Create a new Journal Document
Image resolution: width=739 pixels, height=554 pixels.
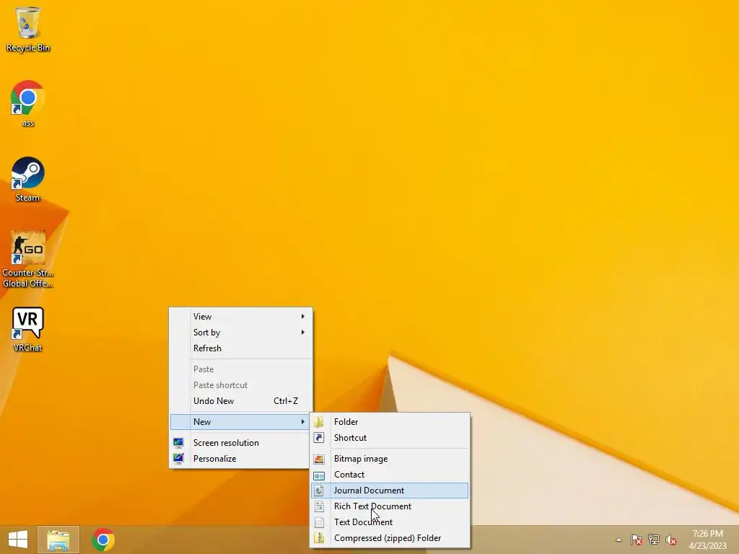point(390,491)
